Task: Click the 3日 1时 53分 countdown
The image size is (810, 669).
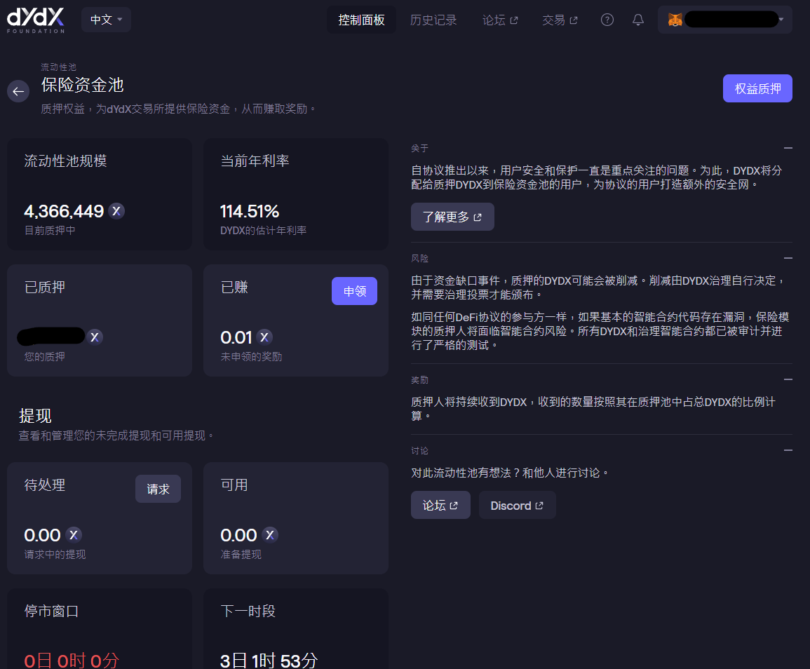Action: coord(269,660)
